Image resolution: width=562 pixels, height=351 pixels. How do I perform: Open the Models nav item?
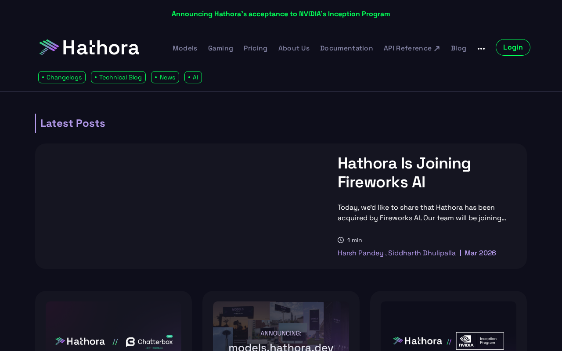click(x=185, y=48)
